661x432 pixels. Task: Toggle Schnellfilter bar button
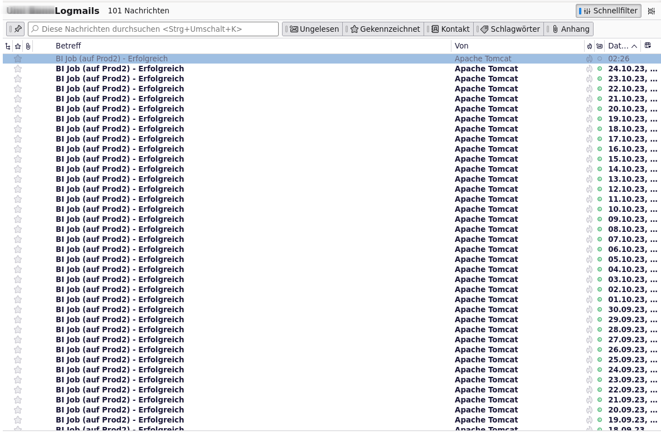pyautogui.click(x=608, y=11)
